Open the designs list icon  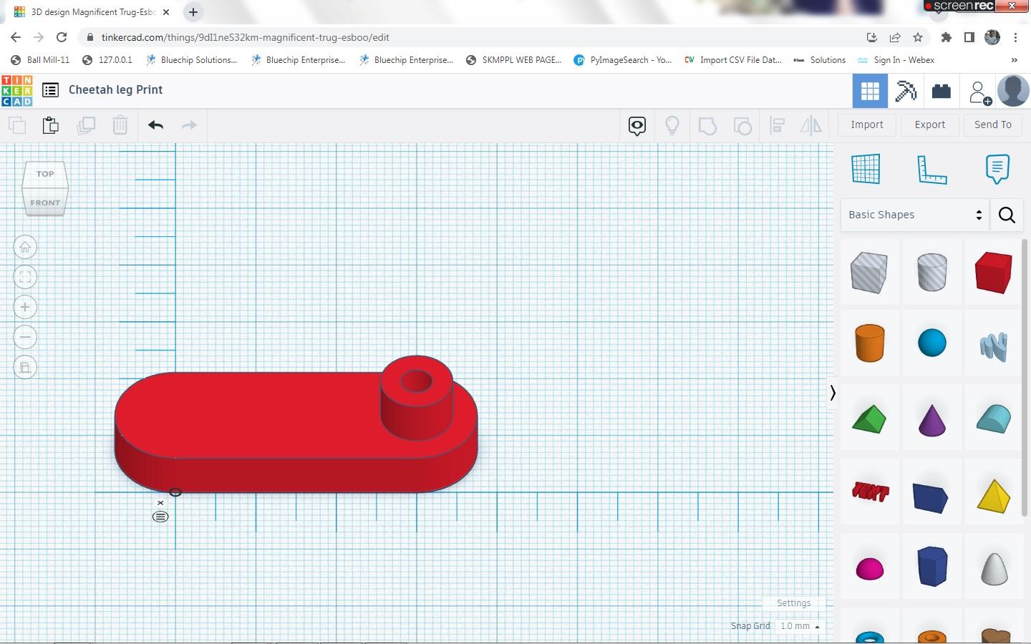click(50, 90)
